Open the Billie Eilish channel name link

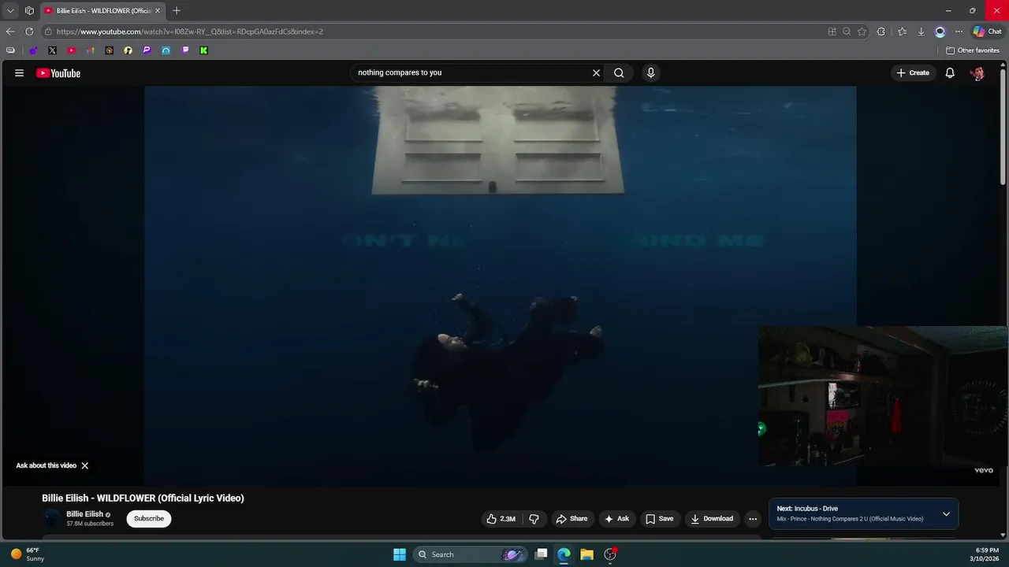pyautogui.click(x=84, y=514)
